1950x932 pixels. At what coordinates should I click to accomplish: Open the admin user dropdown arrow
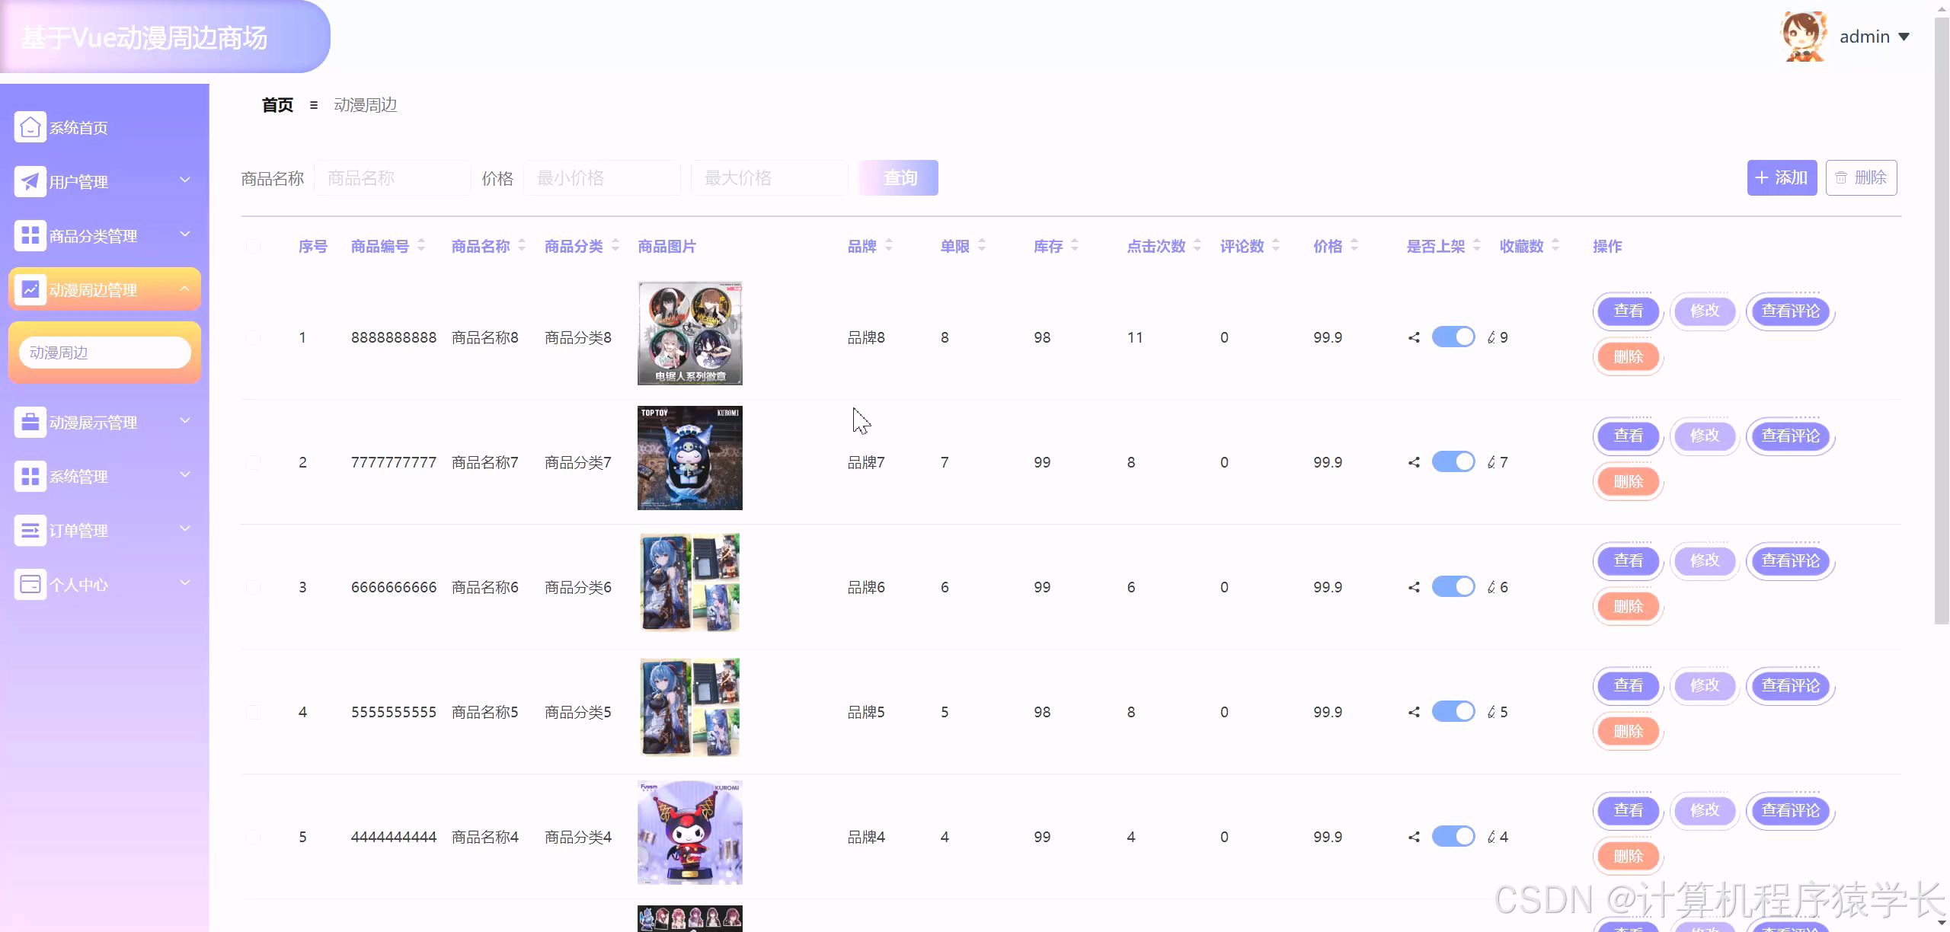point(1904,37)
